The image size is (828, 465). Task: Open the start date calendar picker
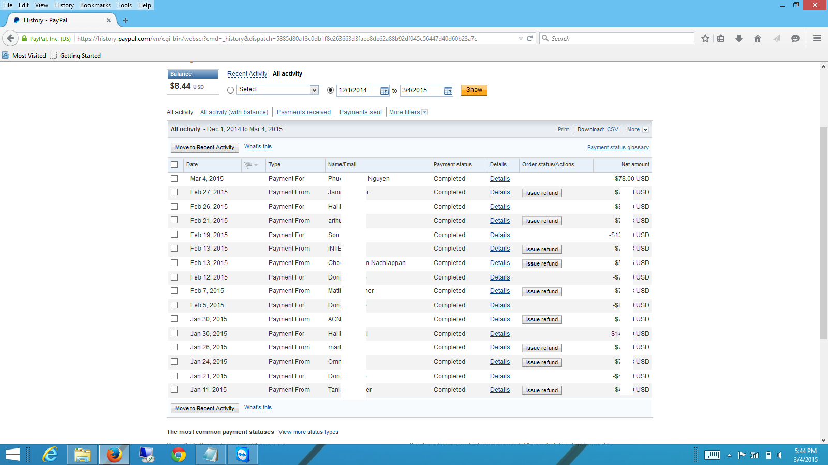pyautogui.click(x=384, y=90)
